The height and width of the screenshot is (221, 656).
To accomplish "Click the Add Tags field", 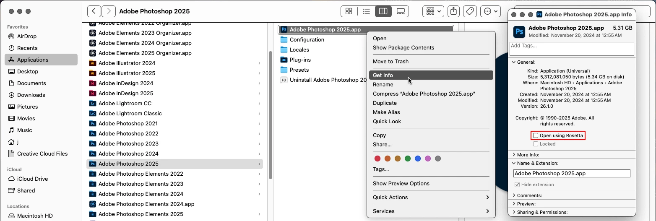I will (572, 49).
